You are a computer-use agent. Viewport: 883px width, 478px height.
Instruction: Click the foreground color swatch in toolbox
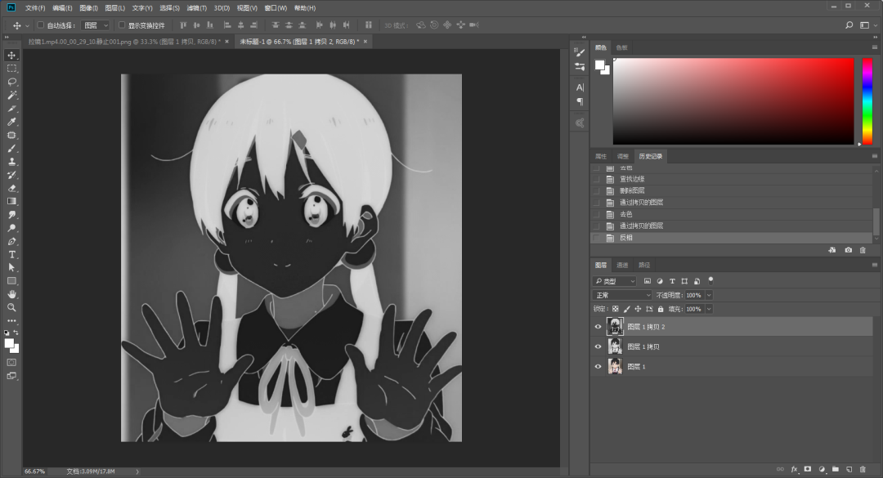point(9,343)
